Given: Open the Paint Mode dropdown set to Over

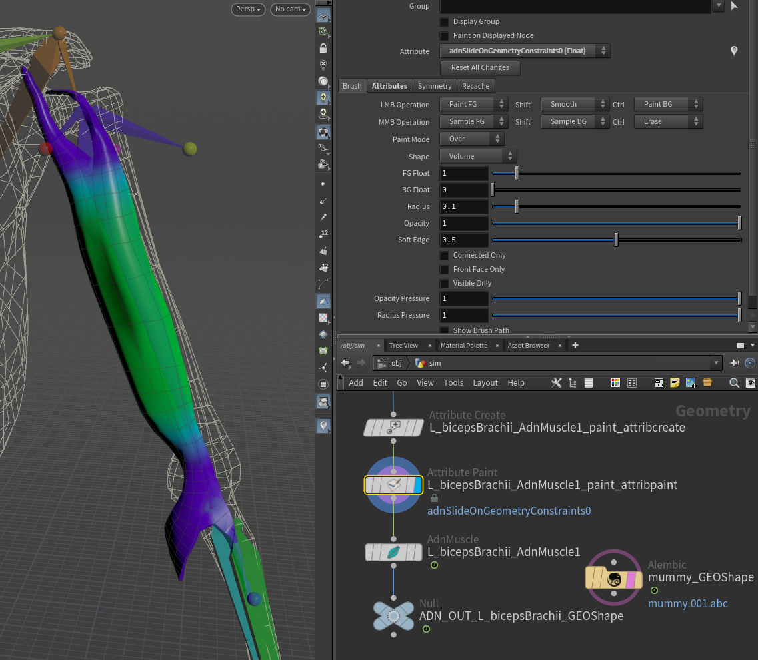Looking at the screenshot, I should click(471, 139).
